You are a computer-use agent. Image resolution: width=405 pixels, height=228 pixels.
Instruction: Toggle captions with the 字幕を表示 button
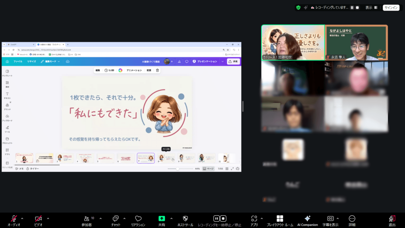(x=330, y=219)
